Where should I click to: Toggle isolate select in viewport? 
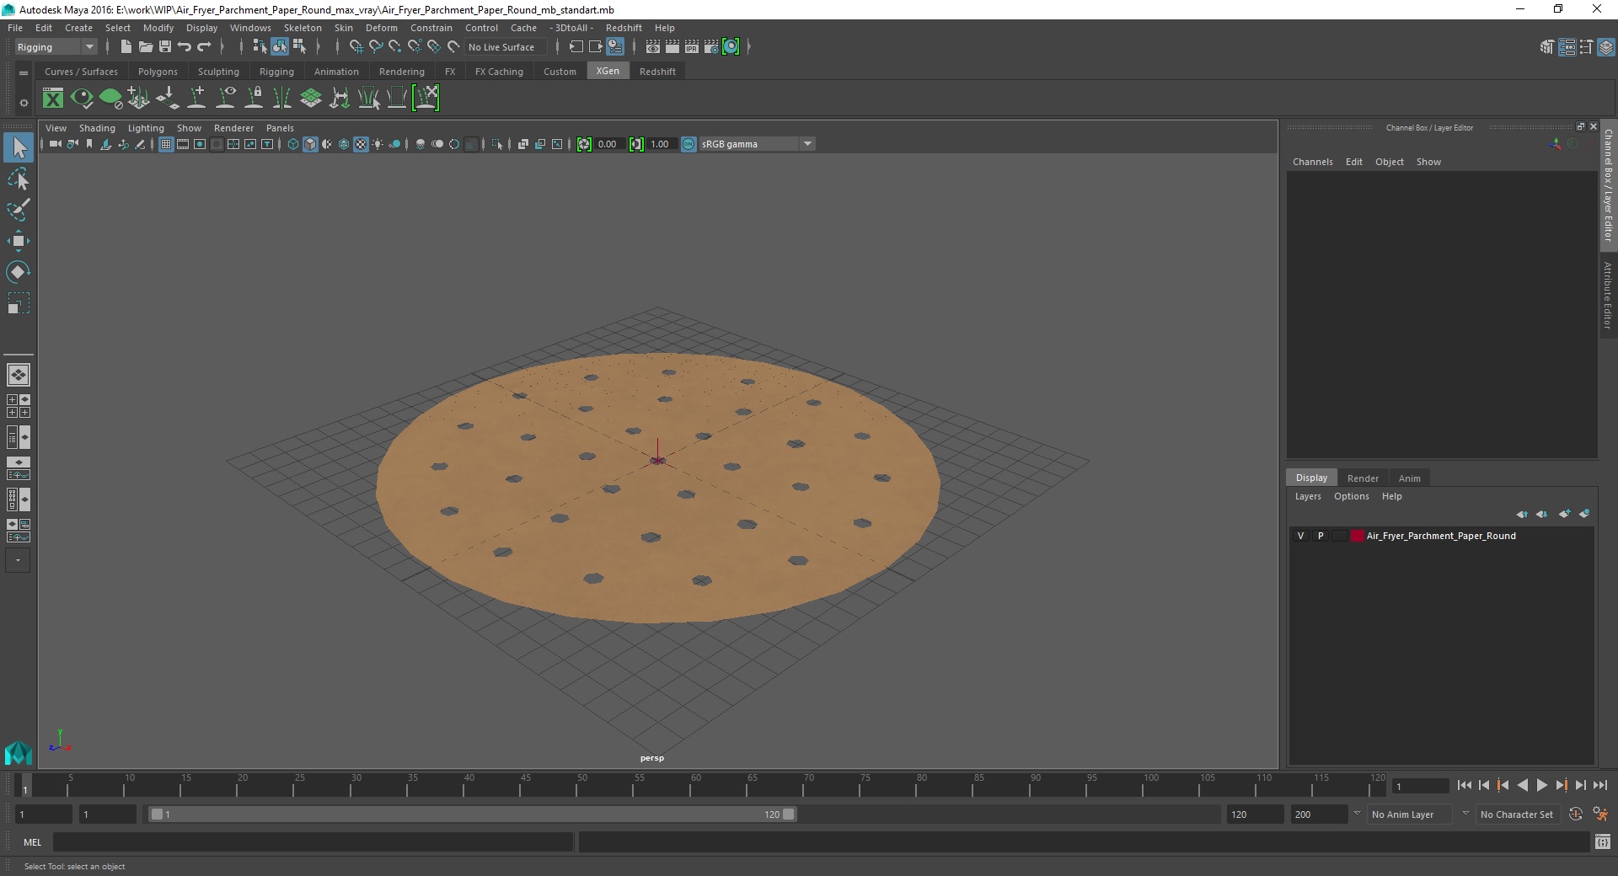[x=496, y=144]
